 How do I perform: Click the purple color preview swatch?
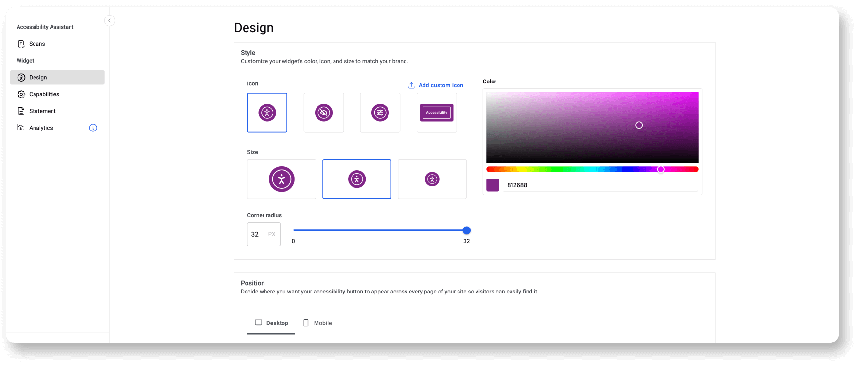(493, 185)
